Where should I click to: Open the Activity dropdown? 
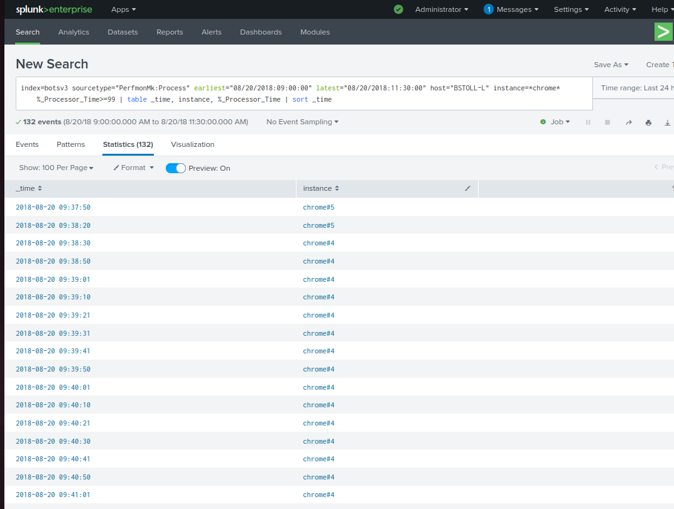coord(620,9)
